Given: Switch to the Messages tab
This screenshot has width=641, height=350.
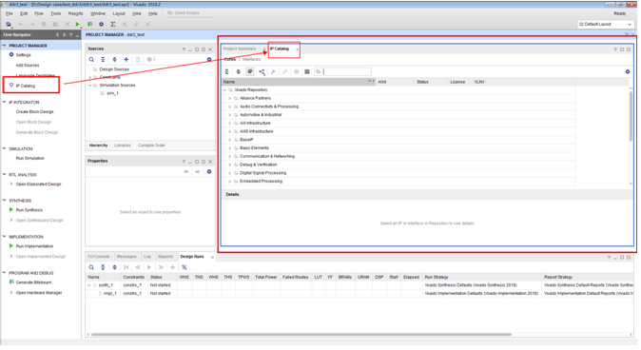Looking at the screenshot, I should click(126, 257).
